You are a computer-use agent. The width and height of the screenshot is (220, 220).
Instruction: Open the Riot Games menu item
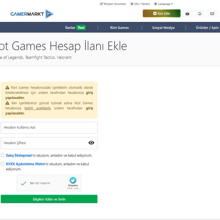point(119,27)
